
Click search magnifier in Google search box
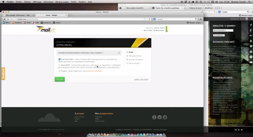click(x=196, y=19)
